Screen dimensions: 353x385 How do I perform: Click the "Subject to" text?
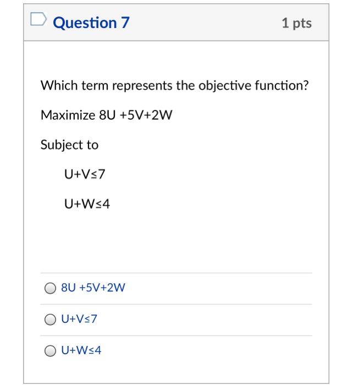[70, 145]
